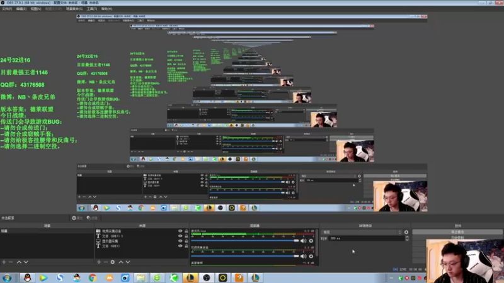Open the settings gear for the first mixer track
Viewport: 504px width, 283px height.
click(x=311, y=241)
